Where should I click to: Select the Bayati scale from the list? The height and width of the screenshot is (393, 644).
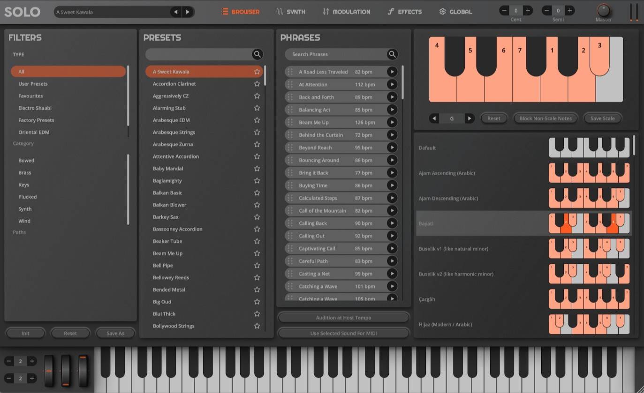click(x=469, y=223)
